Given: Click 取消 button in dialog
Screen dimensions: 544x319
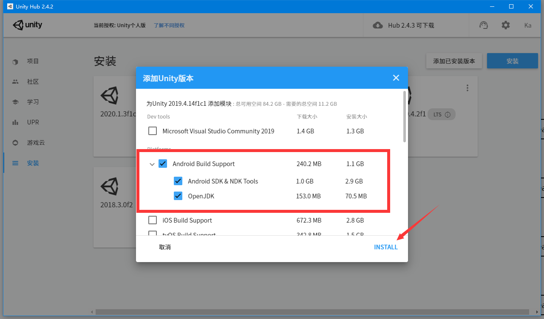Looking at the screenshot, I should click(165, 247).
